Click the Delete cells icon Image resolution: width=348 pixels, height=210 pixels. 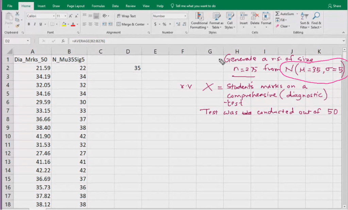(x=255, y=17)
